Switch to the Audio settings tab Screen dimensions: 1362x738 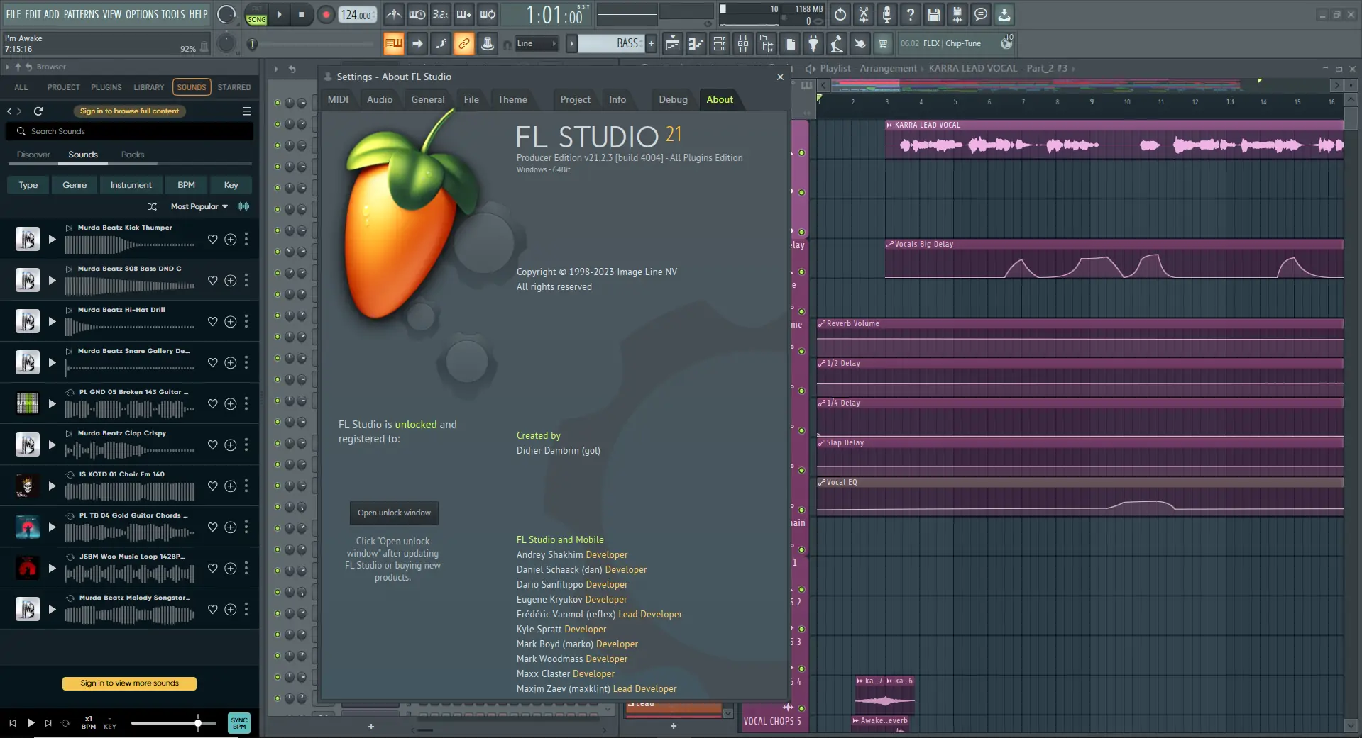click(380, 99)
